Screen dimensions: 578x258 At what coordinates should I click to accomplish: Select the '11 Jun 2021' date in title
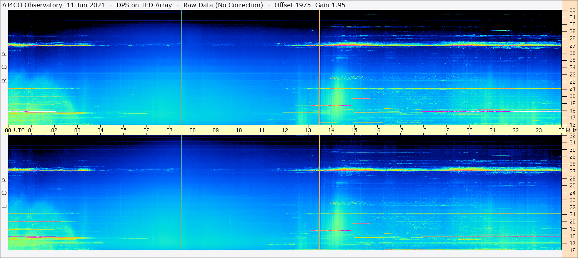tap(85, 5)
